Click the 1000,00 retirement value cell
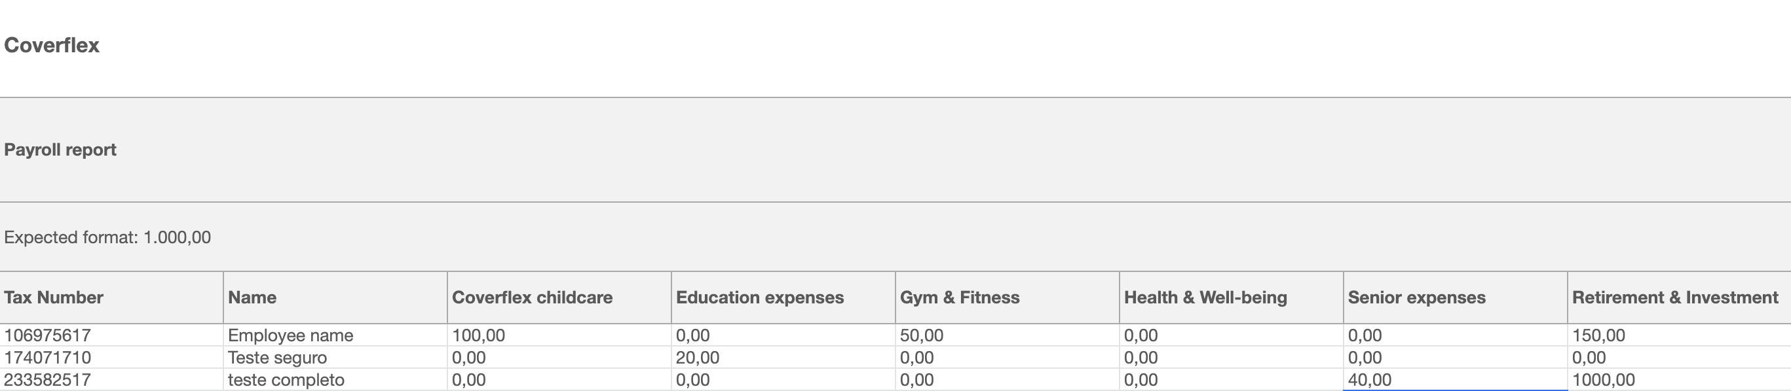1791x391 pixels. point(1679,380)
